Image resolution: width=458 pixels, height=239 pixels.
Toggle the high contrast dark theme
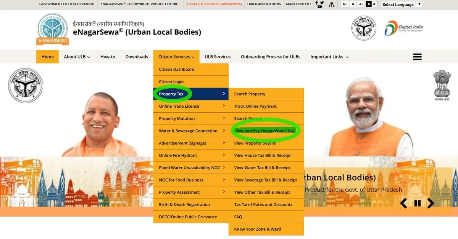tap(369, 4)
